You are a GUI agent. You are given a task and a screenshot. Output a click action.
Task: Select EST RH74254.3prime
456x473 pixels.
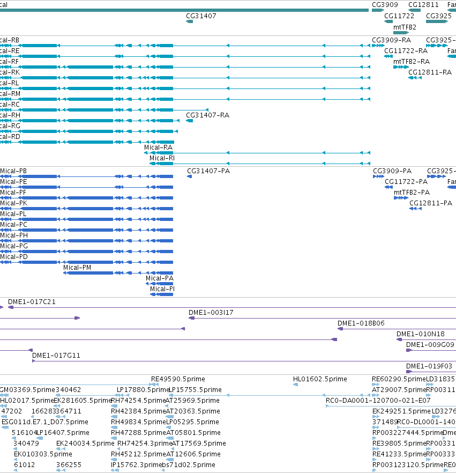tap(145, 443)
